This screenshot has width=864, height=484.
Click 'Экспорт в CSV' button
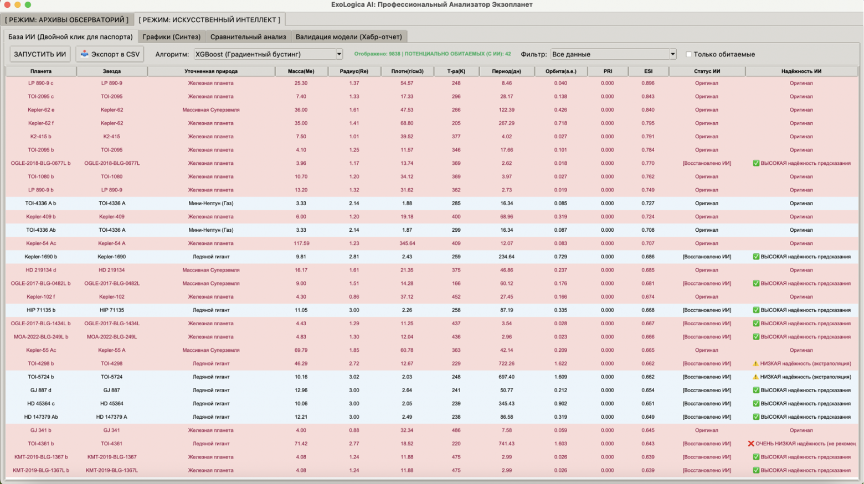pyautogui.click(x=110, y=54)
